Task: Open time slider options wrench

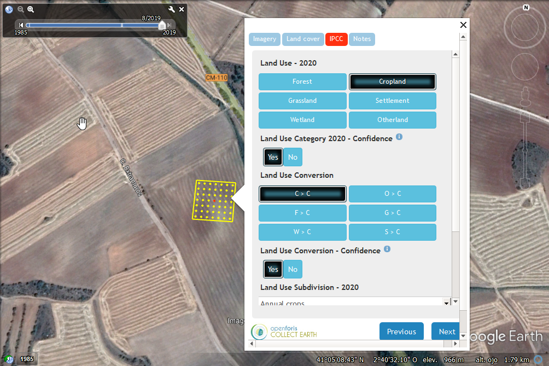Action: tap(171, 9)
